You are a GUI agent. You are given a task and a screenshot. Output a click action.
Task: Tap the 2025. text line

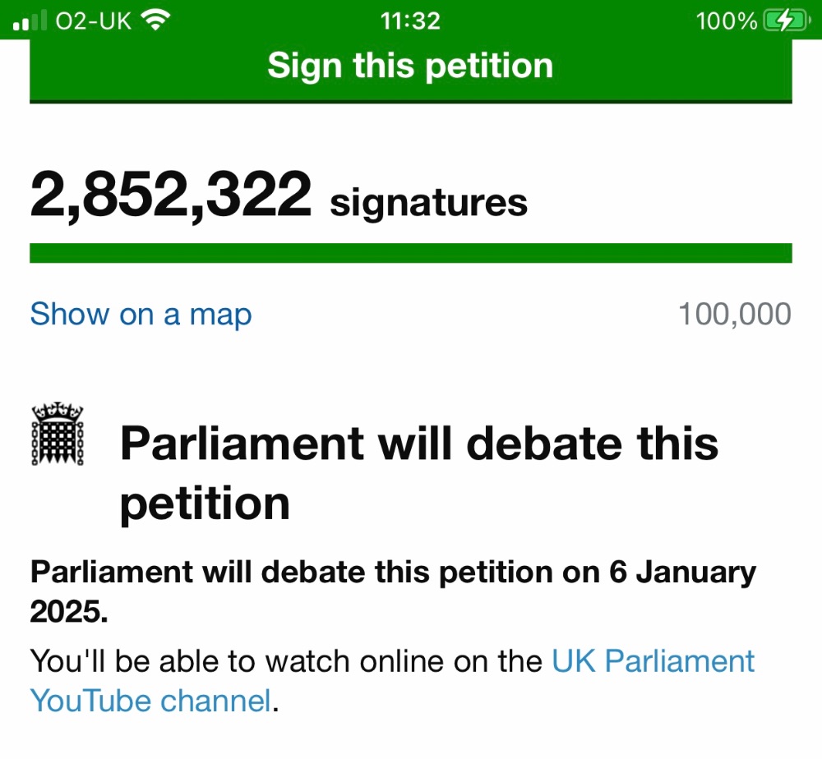[x=69, y=611]
